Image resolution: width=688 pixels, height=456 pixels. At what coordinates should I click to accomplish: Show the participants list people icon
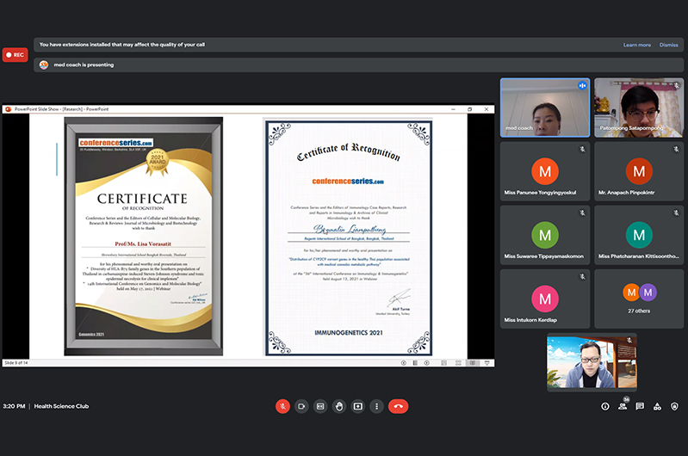(623, 406)
